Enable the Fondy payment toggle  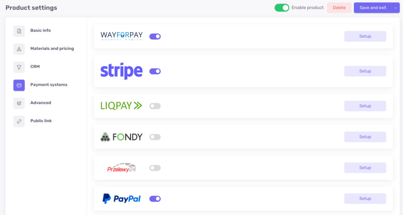155,137
